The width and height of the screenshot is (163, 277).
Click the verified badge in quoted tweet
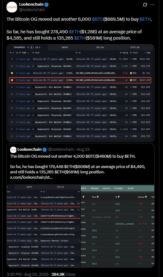point(45,149)
